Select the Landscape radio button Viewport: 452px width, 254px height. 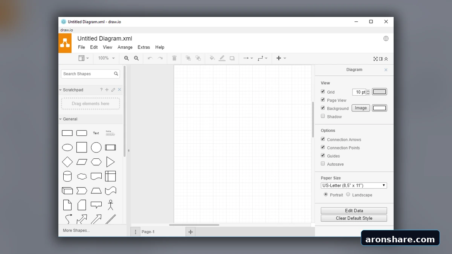click(x=348, y=195)
